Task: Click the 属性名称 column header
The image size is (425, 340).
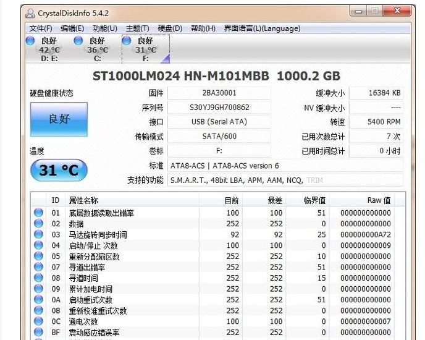Action: [132, 200]
